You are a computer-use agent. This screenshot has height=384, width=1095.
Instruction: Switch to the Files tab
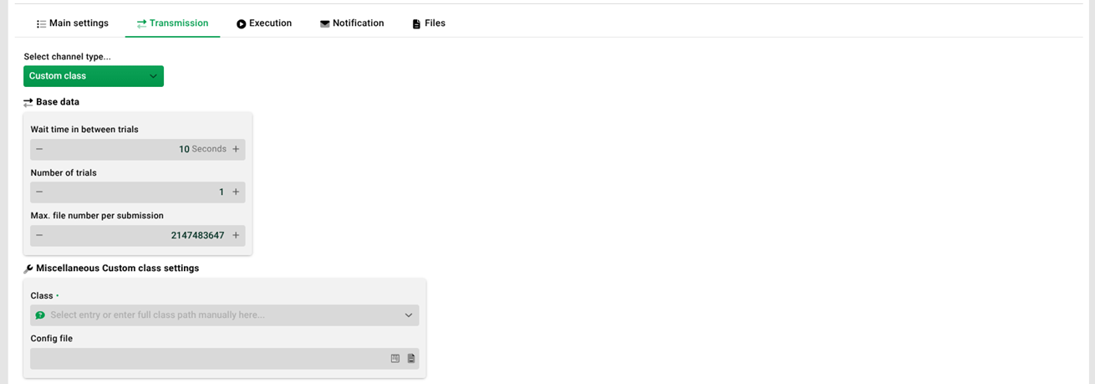(x=429, y=23)
